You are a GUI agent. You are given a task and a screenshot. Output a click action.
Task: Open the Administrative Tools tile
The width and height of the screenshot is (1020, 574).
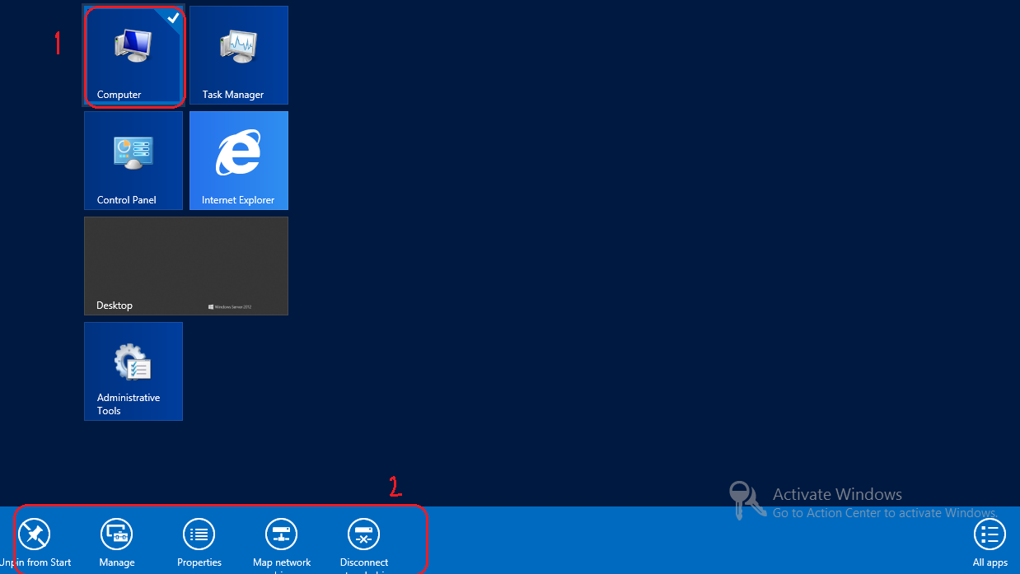point(133,371)
